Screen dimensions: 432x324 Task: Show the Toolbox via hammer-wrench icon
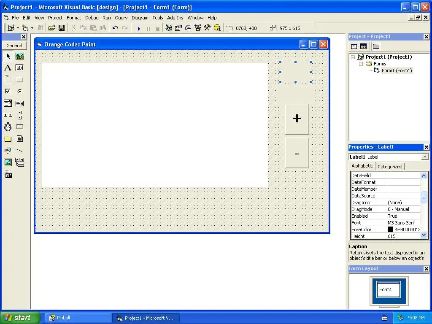point(208,28)
